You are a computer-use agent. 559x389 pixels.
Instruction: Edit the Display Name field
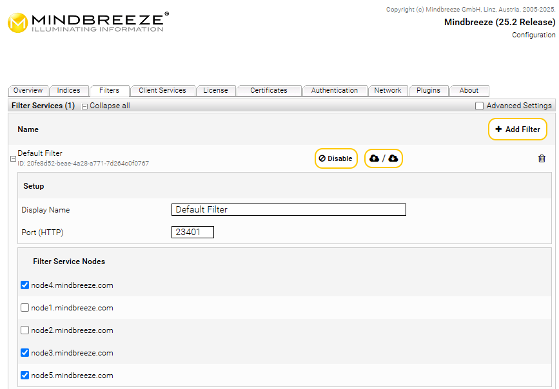point(289,209)
